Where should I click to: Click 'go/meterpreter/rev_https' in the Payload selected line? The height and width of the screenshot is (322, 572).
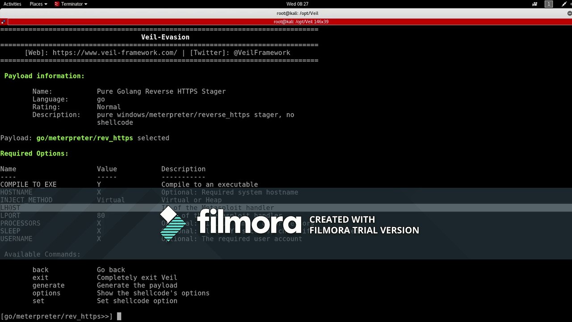click(85, 138)
